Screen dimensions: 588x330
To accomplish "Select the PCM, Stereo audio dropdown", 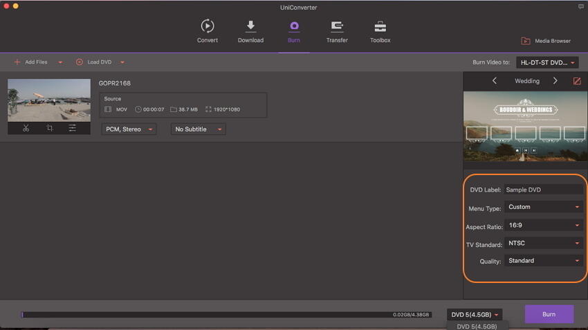I will coord(129,129).
